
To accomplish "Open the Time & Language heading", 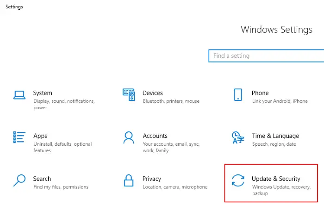I will point(275,136).
